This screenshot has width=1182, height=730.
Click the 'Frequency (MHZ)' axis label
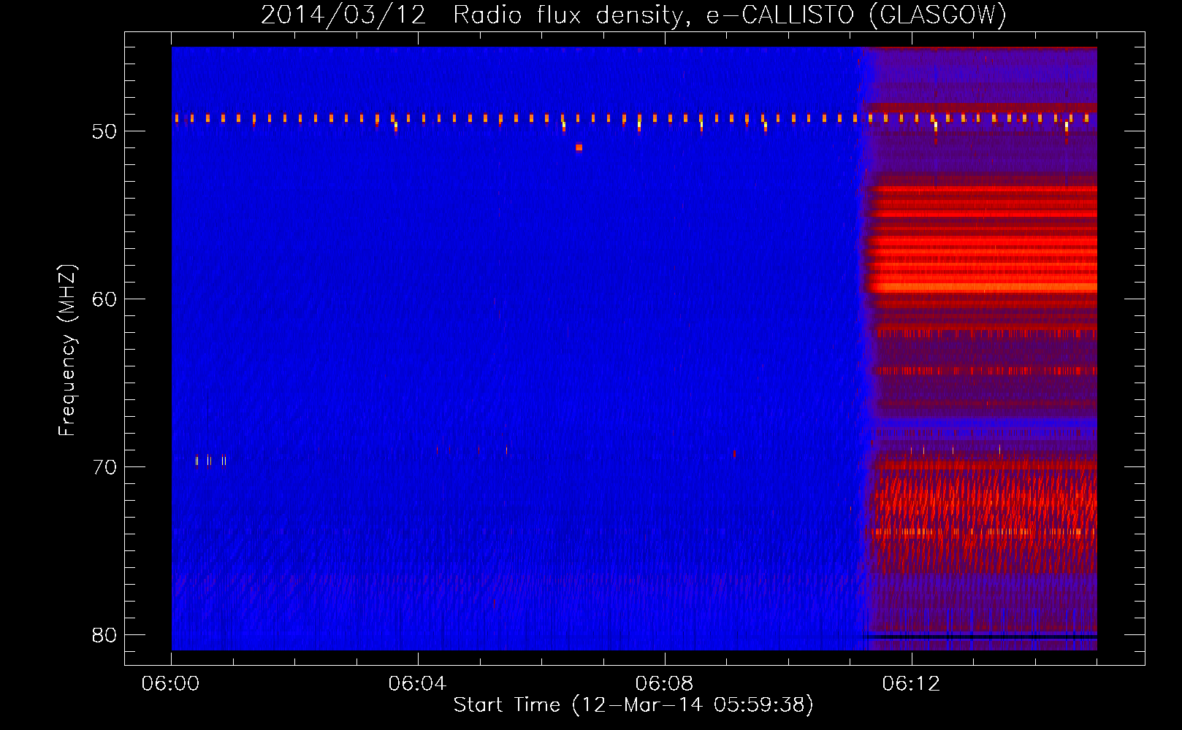pos(67,350)
